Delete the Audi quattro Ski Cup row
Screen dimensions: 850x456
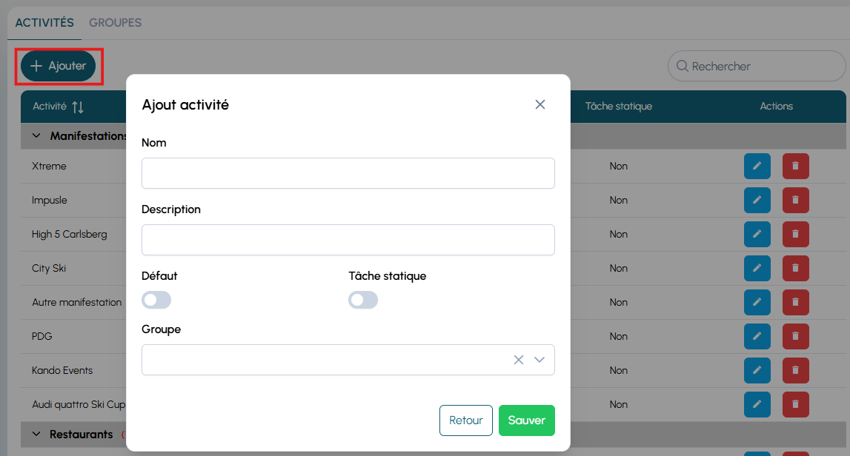click(x=795, y=405)
